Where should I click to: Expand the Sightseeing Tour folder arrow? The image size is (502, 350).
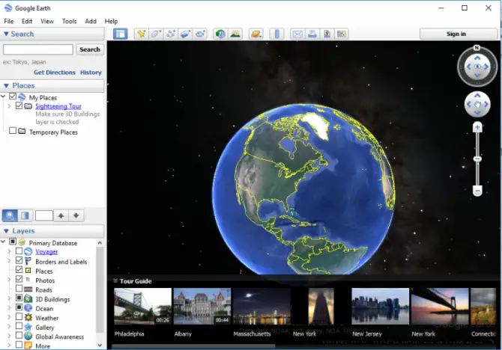pos(9,105)
